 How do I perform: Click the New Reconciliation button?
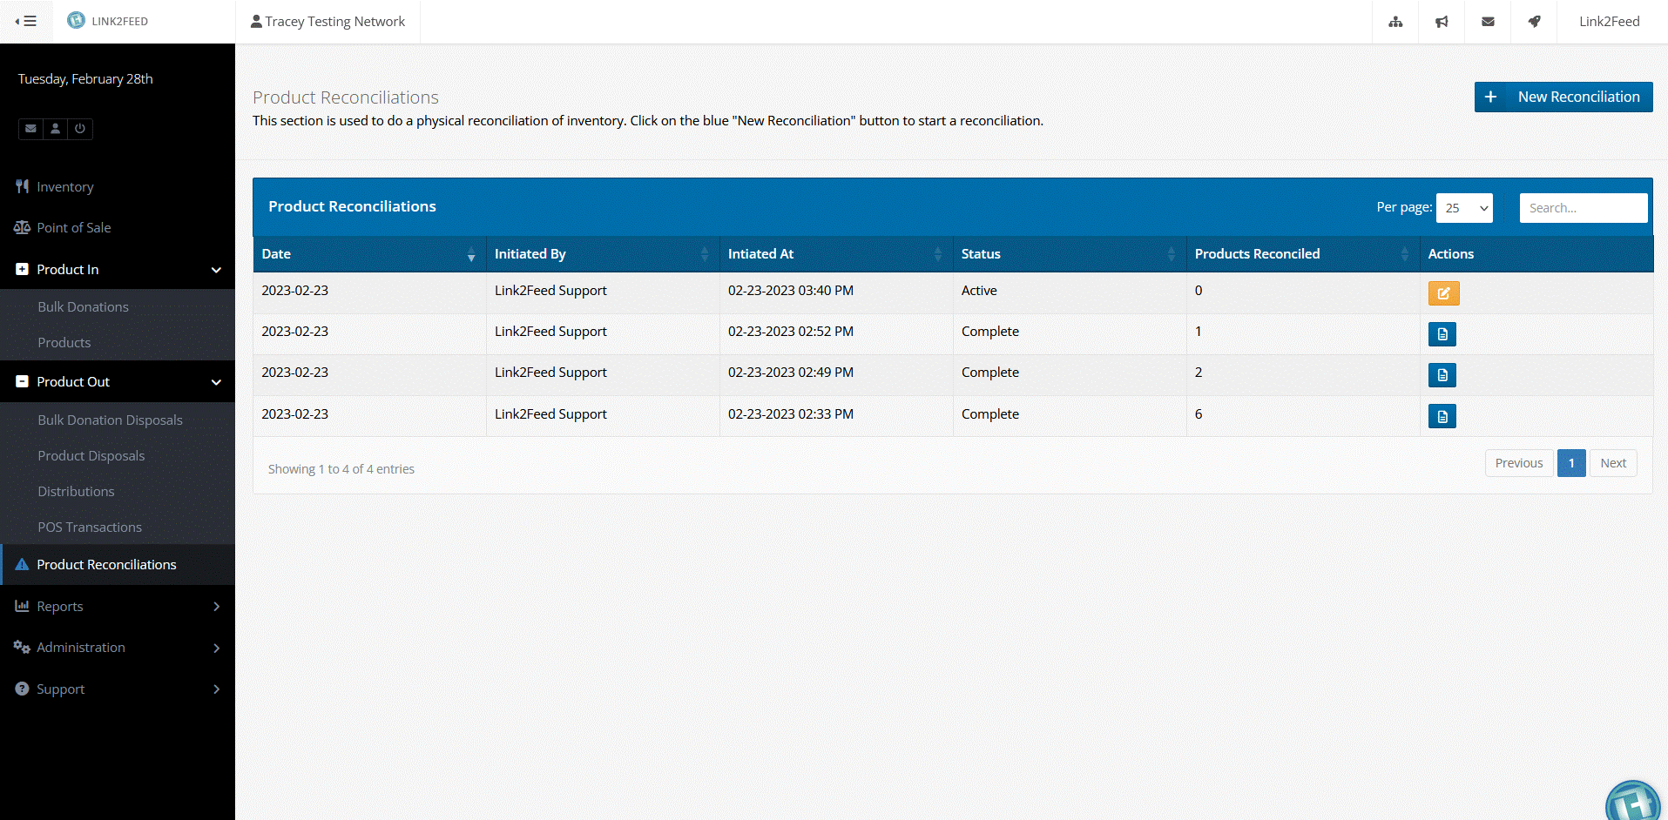(1563, 97)
